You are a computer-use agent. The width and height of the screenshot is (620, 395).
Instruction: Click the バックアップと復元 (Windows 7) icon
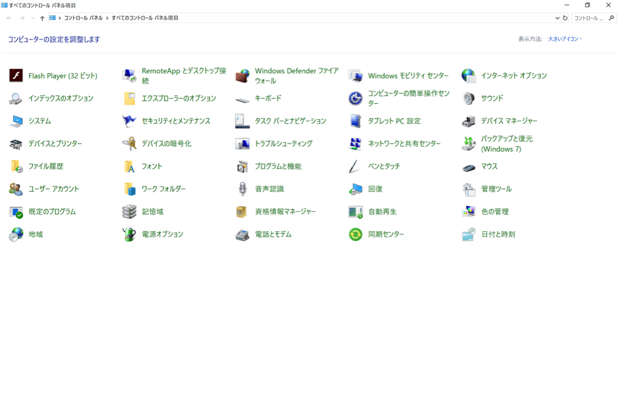click(x=468, y=144)
